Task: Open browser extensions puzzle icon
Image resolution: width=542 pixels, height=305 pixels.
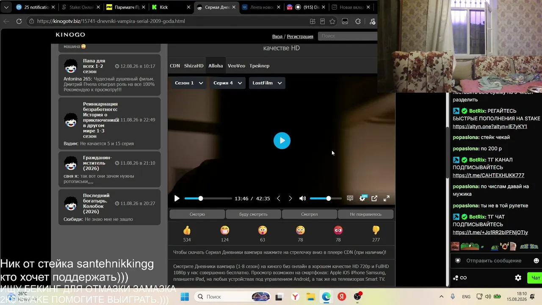Action: 358,21
